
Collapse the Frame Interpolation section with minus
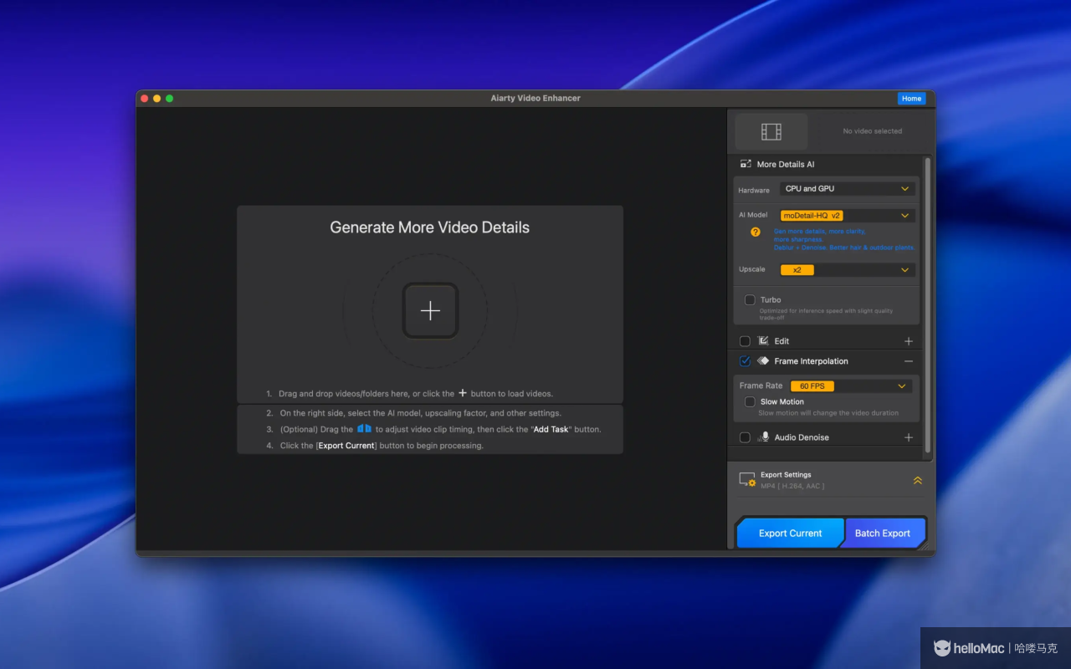[x=909, y=361]
